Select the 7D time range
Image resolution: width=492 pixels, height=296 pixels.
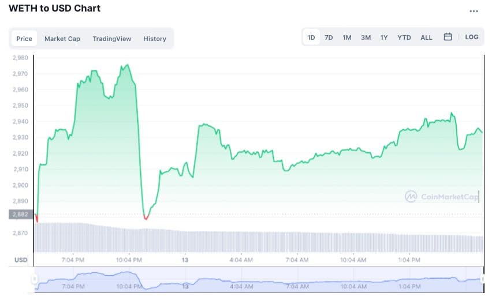point(329,38)
